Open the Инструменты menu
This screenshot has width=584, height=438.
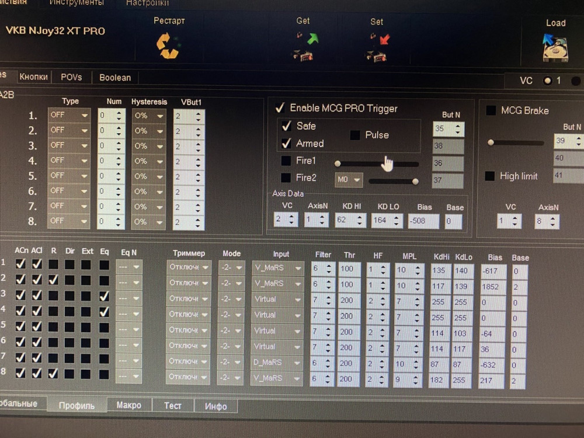coord(77,3)
